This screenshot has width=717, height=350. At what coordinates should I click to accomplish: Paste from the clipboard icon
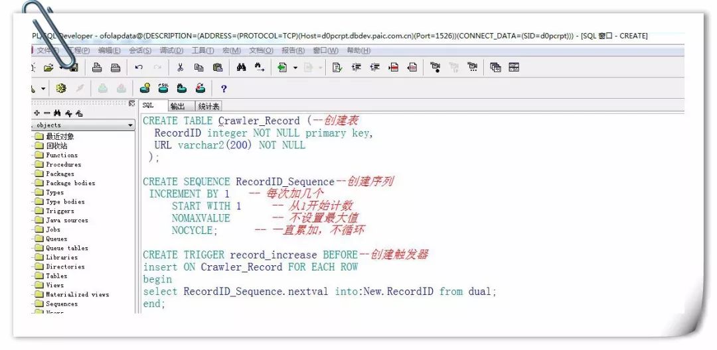[218, 68]
